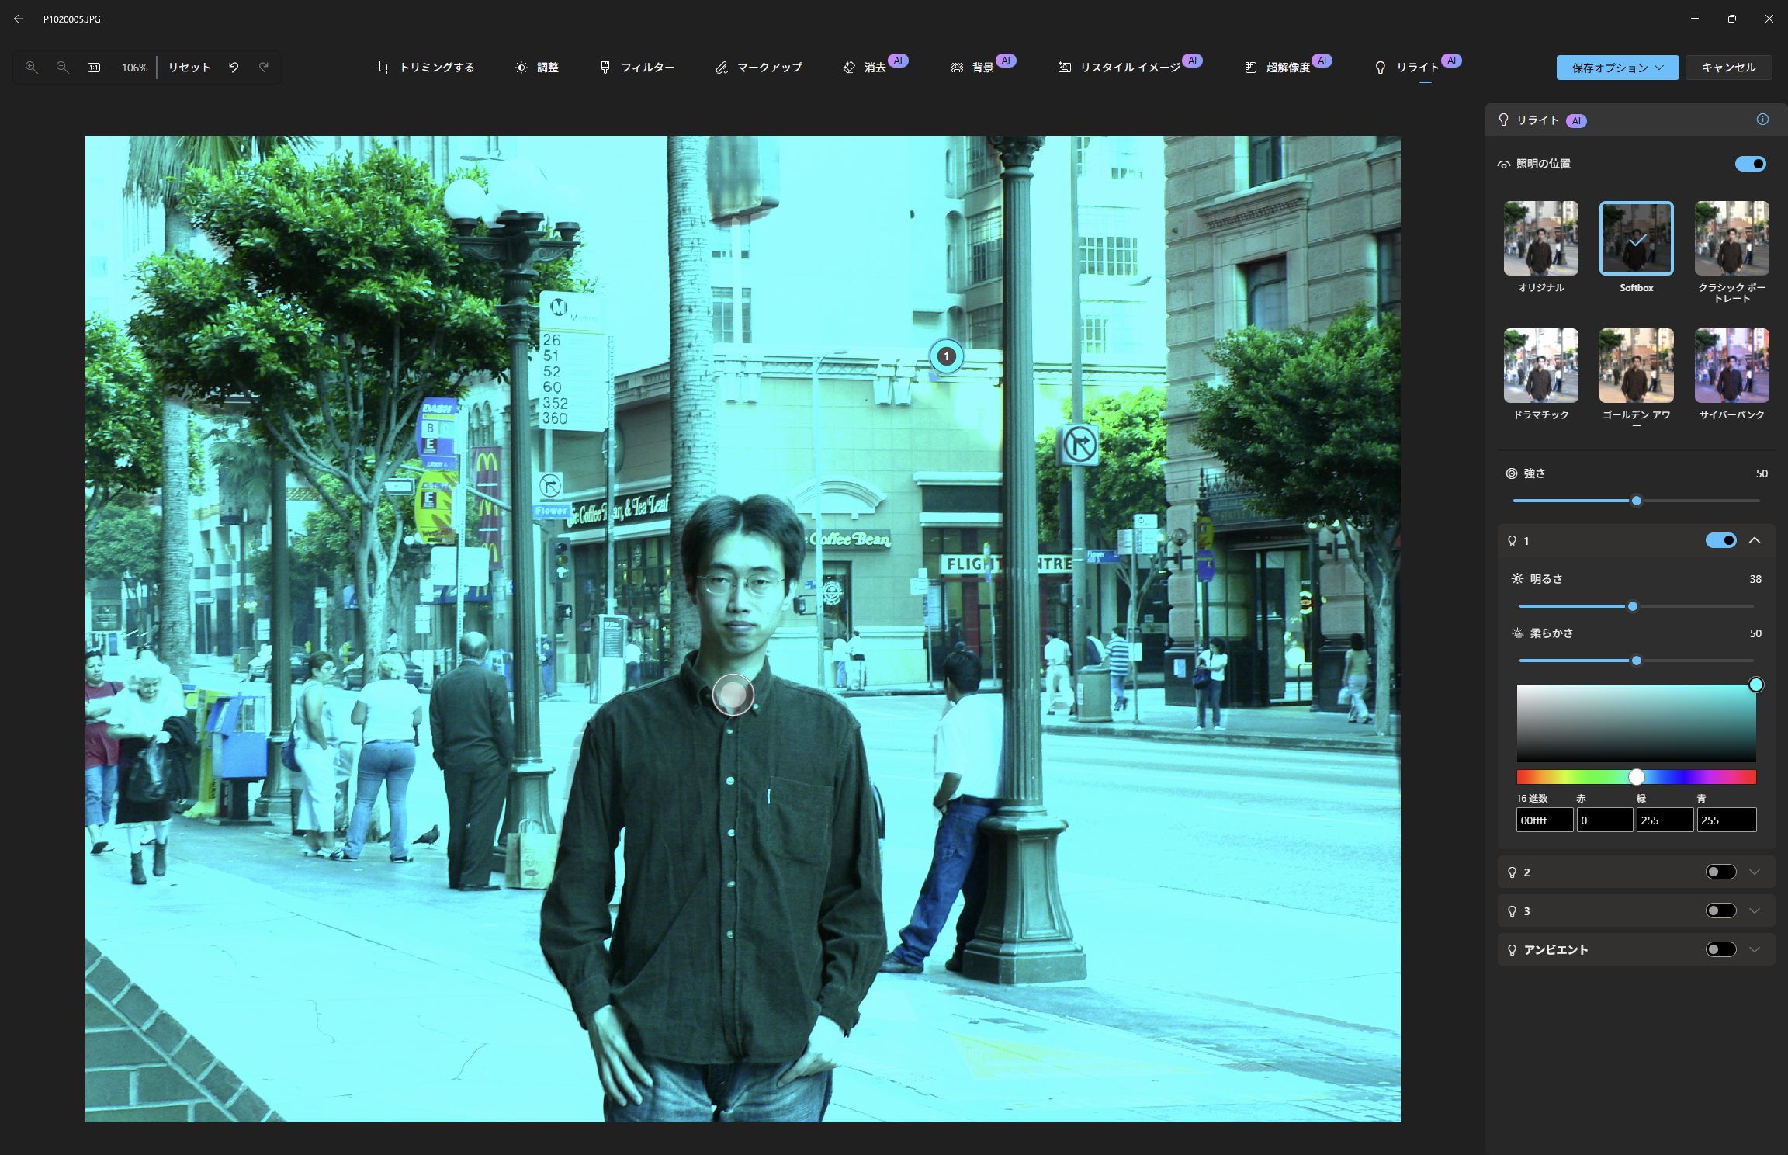Turn on the アンビエント light toggle
Screen dimensions: 1788x1155
click(1720, 949)
